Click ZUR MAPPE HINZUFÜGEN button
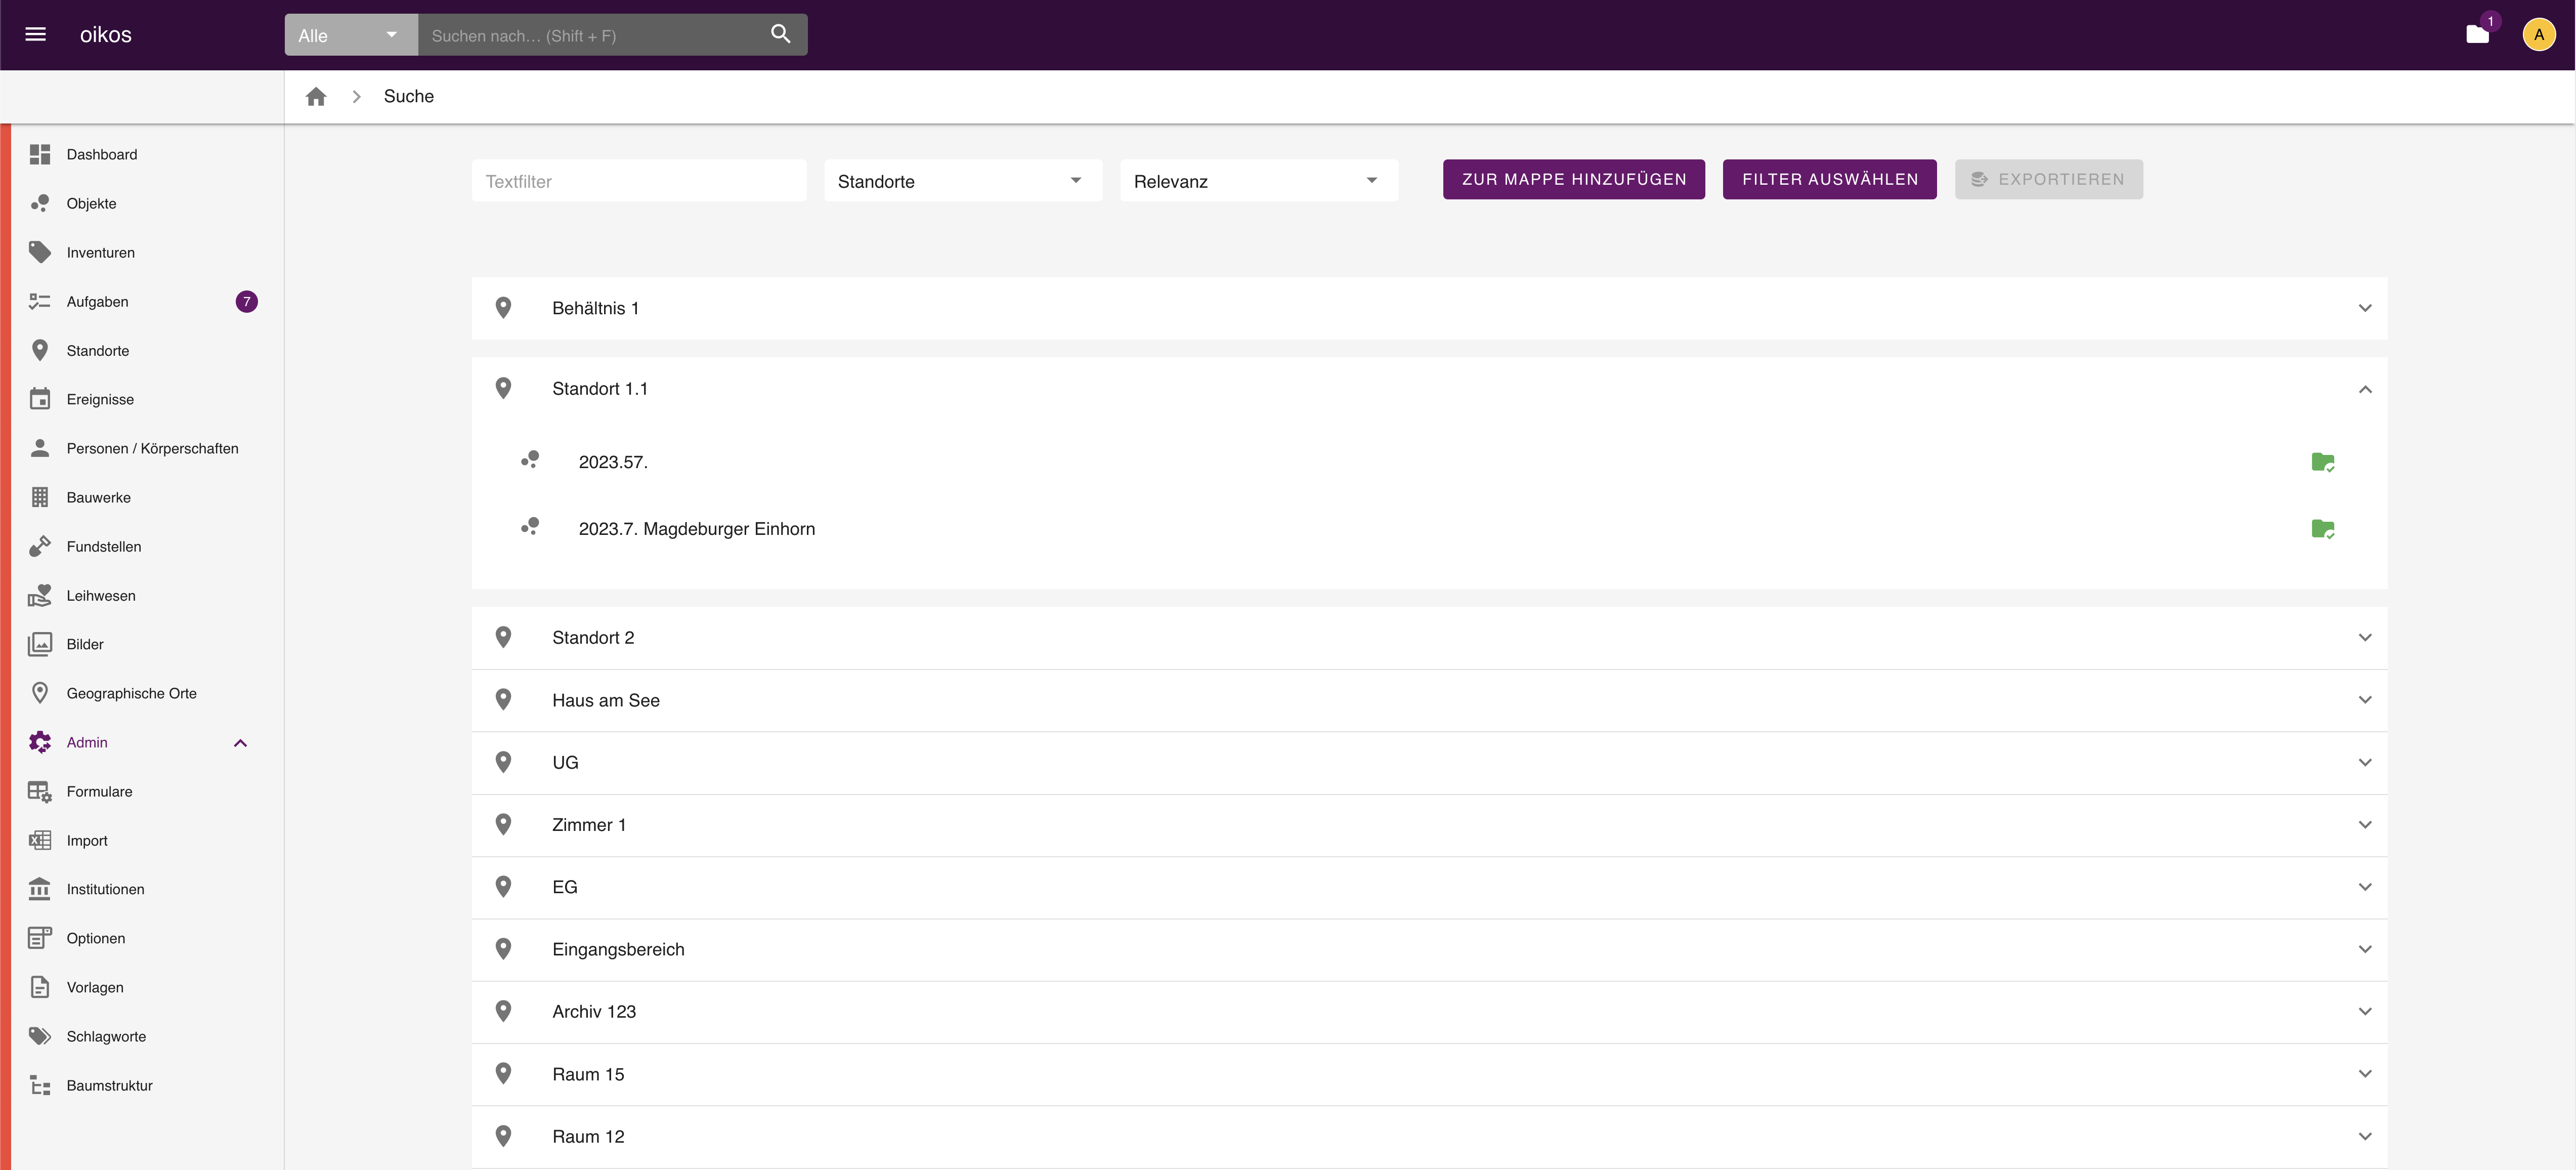The height and width of the screenshot is (1170, 2576). [1574, 179]
